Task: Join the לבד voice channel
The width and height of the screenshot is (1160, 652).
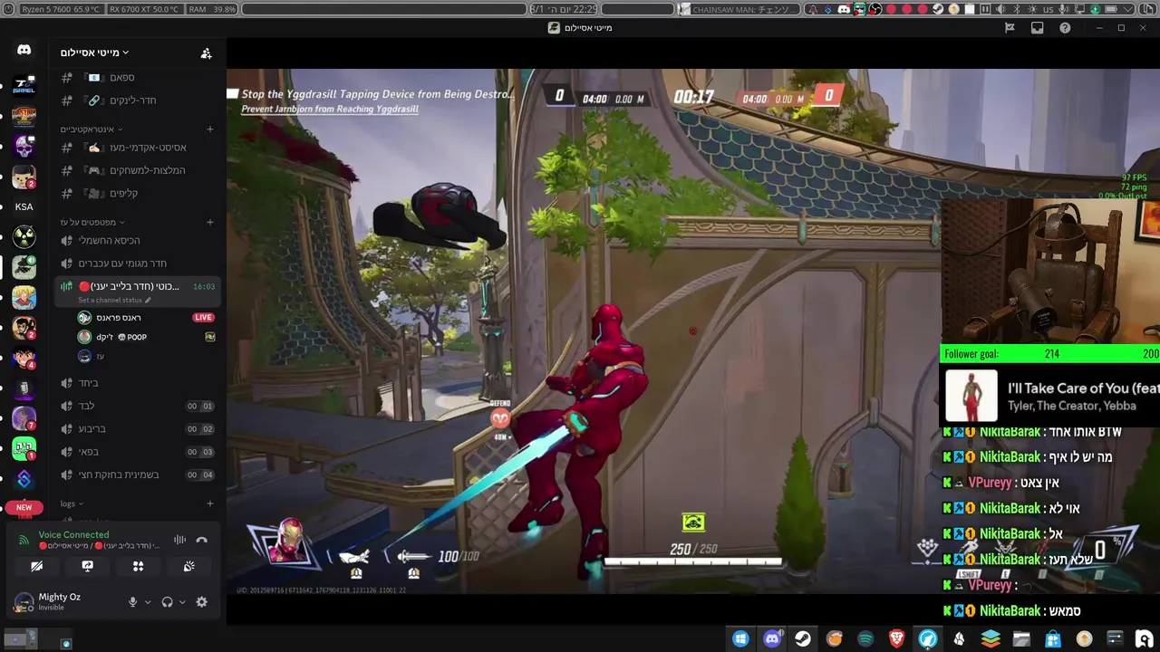Action: (136, 406)
